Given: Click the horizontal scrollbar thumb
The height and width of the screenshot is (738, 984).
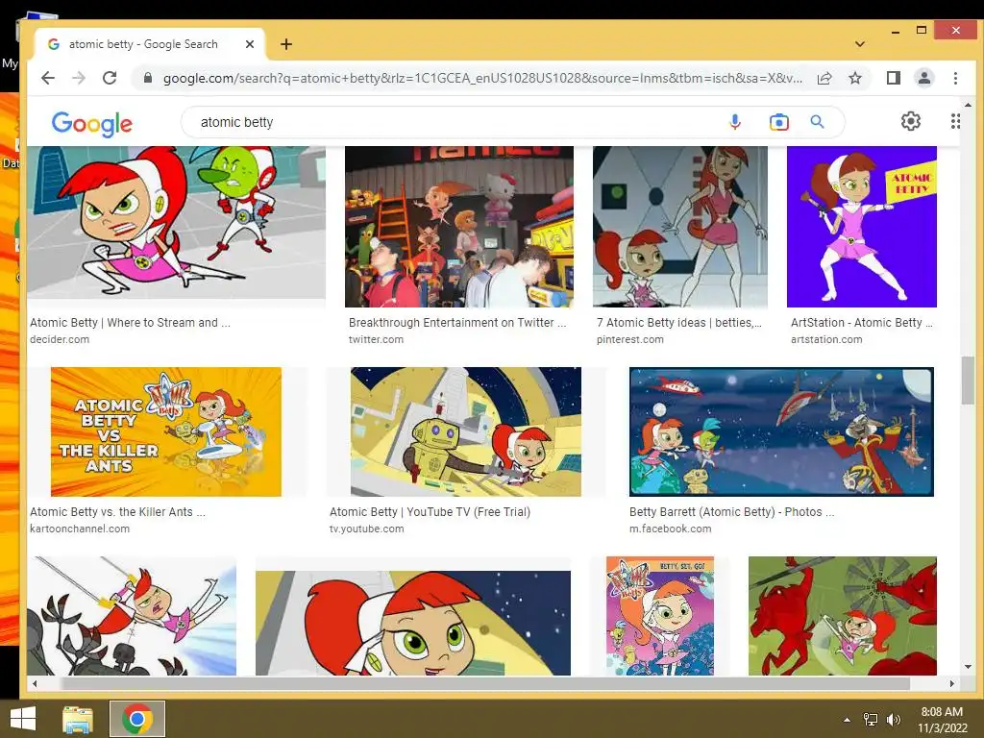Looking at the screenshot, I should point(485,683).
